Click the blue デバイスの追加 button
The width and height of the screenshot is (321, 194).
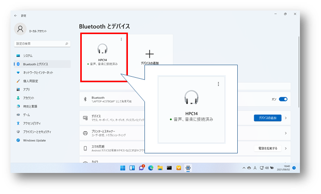point(267,118)
